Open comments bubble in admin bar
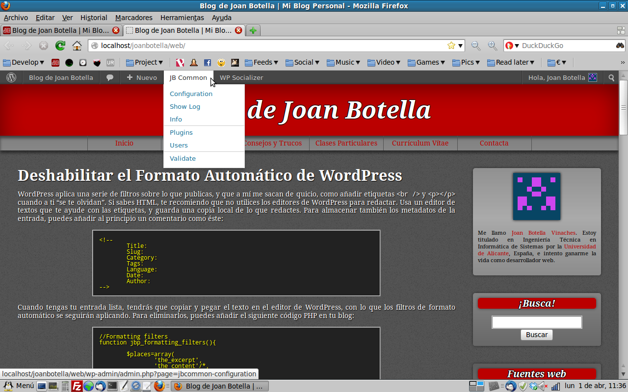The height and width of the screenshot is (392, 628). point(110,77)
